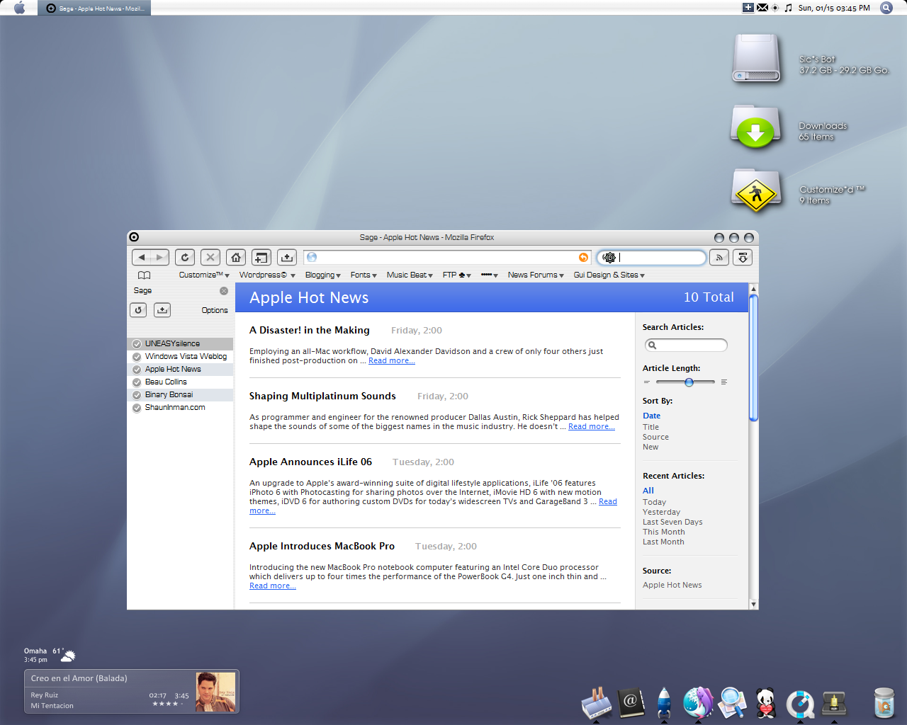Viewport: 907px width, 725px height.
Task: Adjust the Article Length slider handle
Action: click(x=689, y=382)
